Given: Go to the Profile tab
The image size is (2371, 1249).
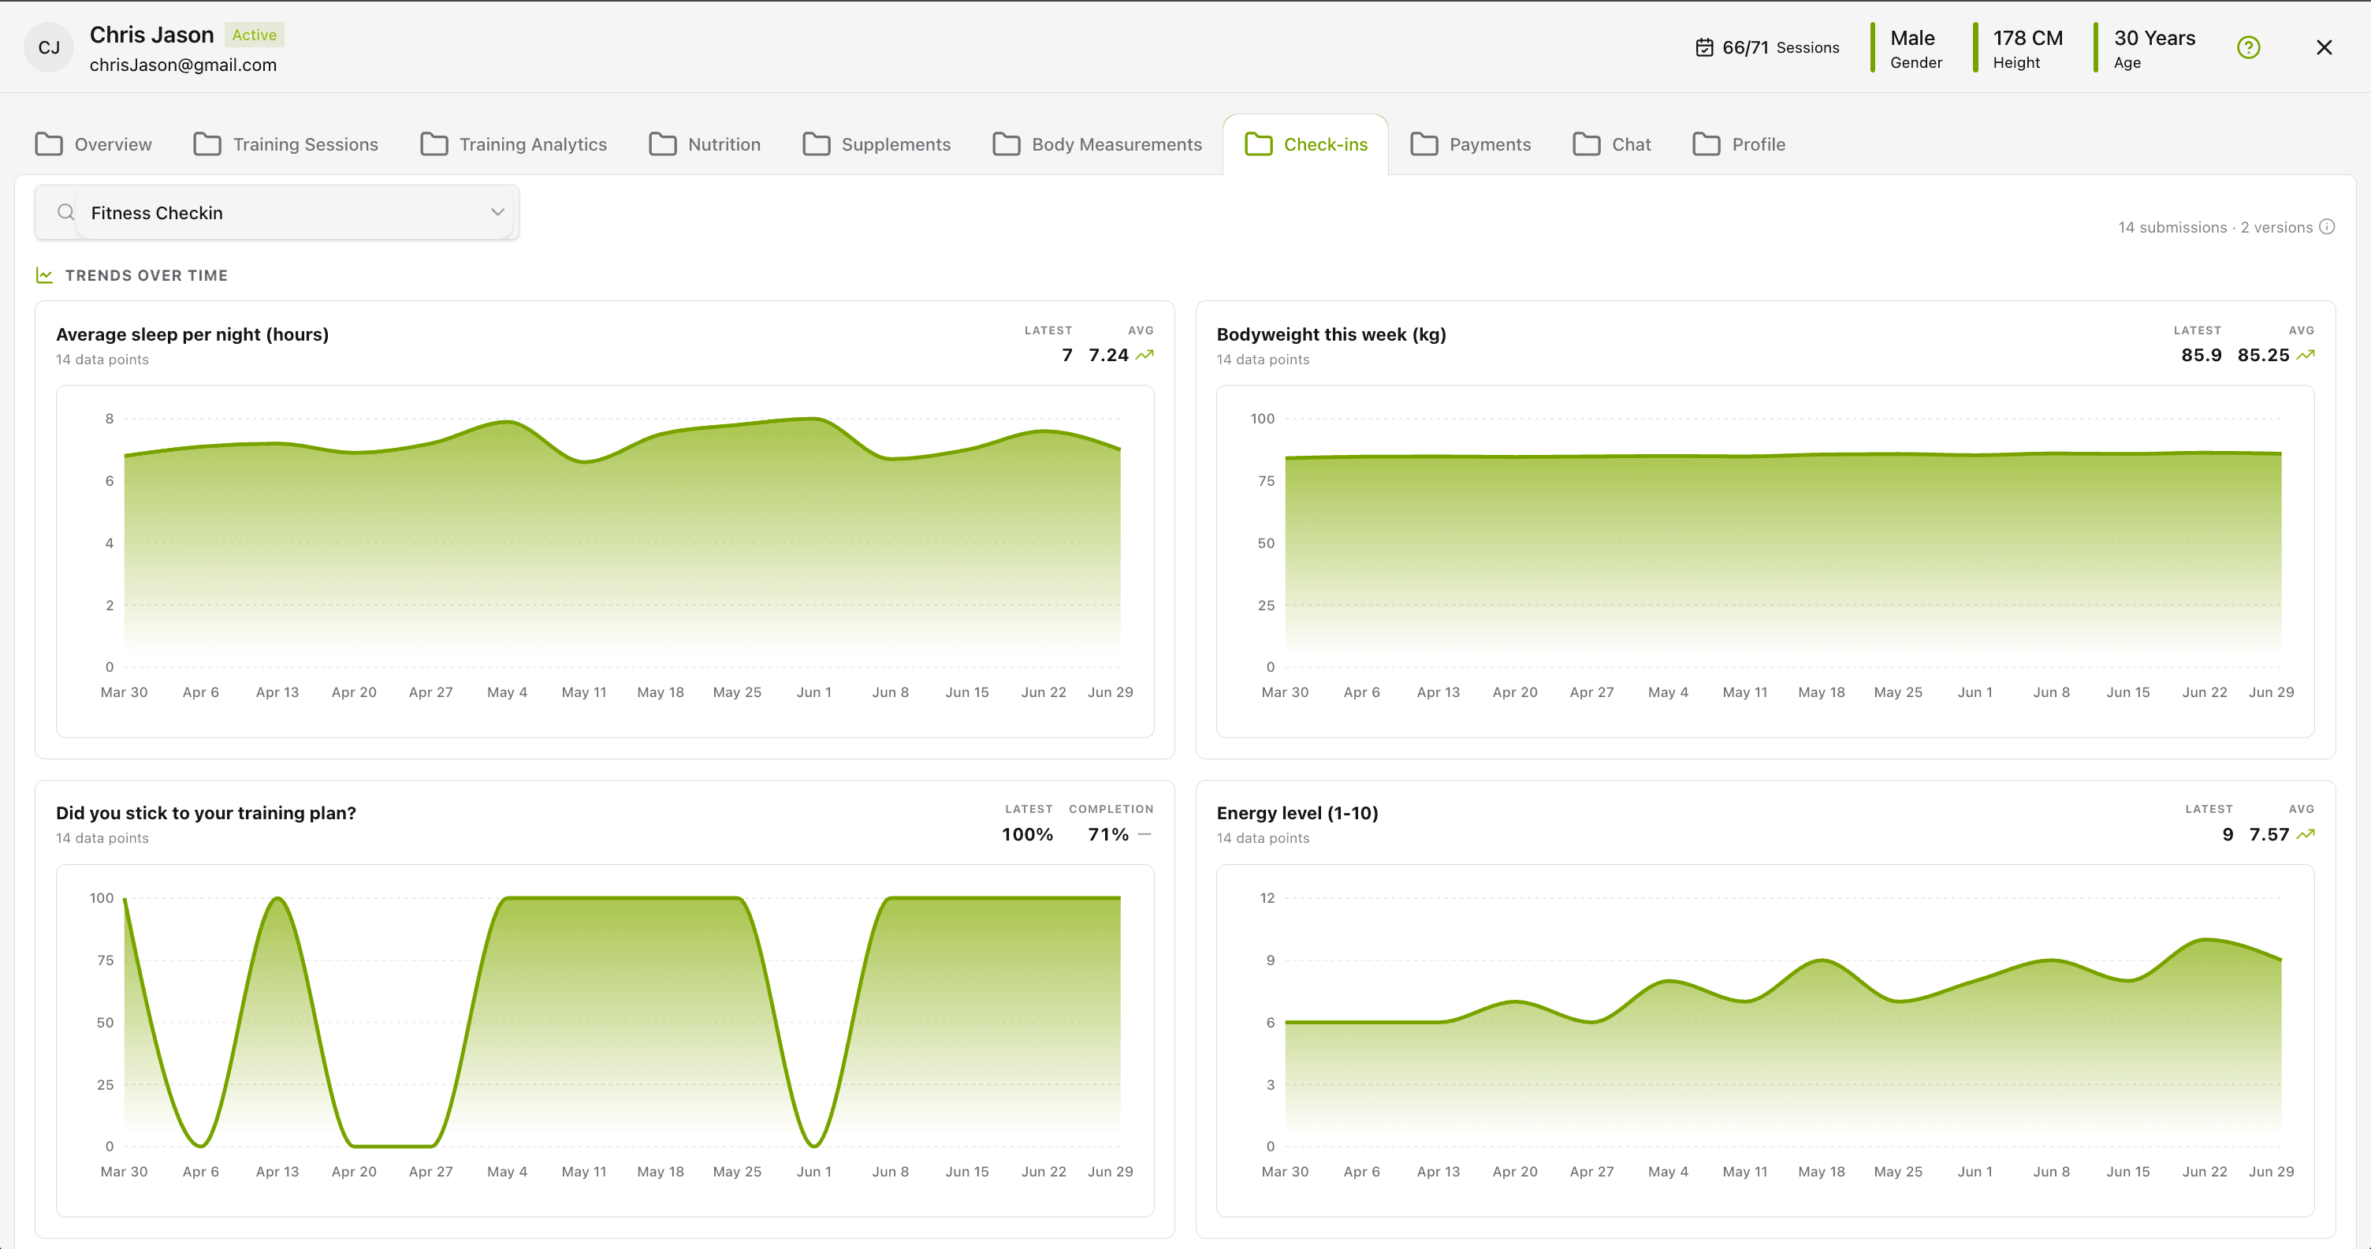Looking at the screenshot, I should pos(1739,144).
